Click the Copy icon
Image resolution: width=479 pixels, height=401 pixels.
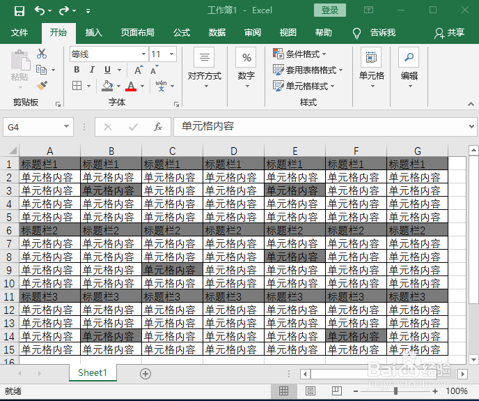pyautogui.click(x=42, y=70)
